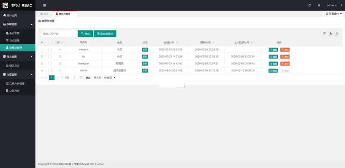
Task: Collapse the 权限管理 group arrow
Action: [31, 24]
